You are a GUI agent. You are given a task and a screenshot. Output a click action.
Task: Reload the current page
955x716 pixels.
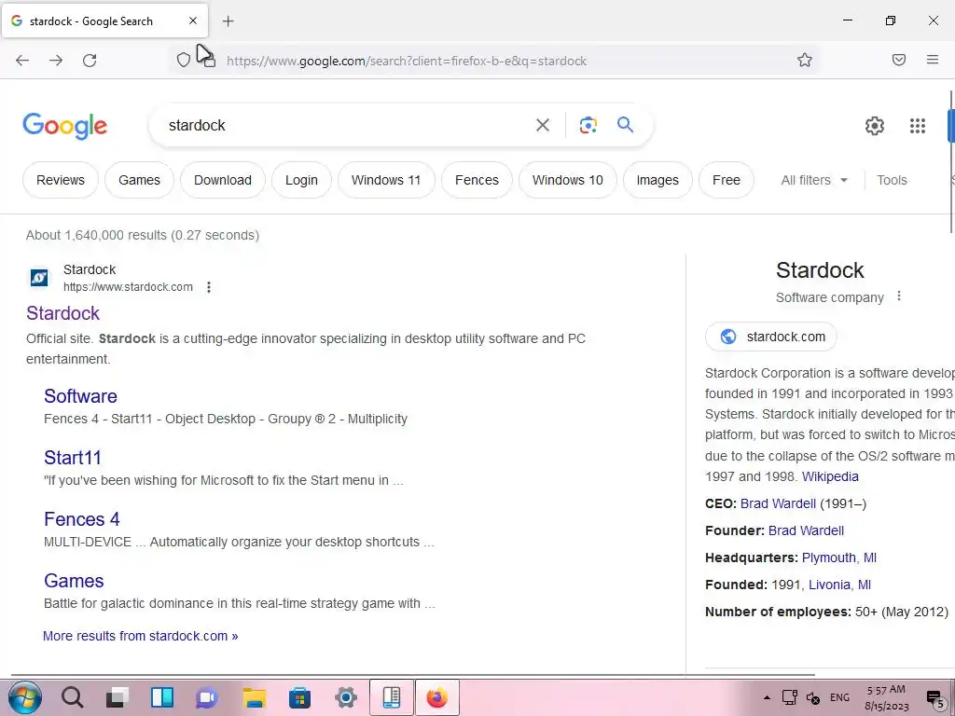(90, 61)
